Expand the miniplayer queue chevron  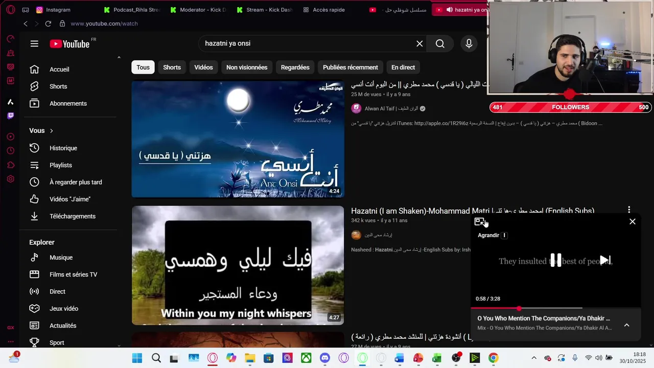pyautogui.click(x=626, y=325)
